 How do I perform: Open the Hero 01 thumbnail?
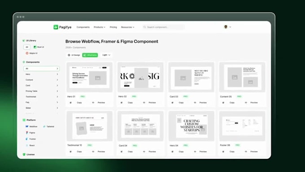click(89, 77)
